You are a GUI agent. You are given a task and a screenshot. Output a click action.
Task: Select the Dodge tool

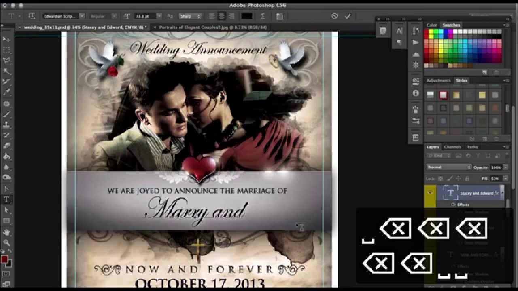point(6,177)
